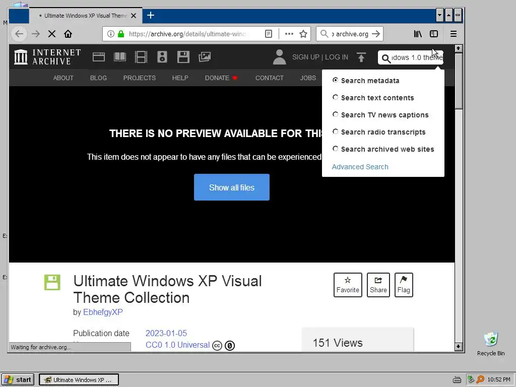Viewport: 516px width, 387px height.
Task: Select Search TV news captions option
Action: pos(335,114)
